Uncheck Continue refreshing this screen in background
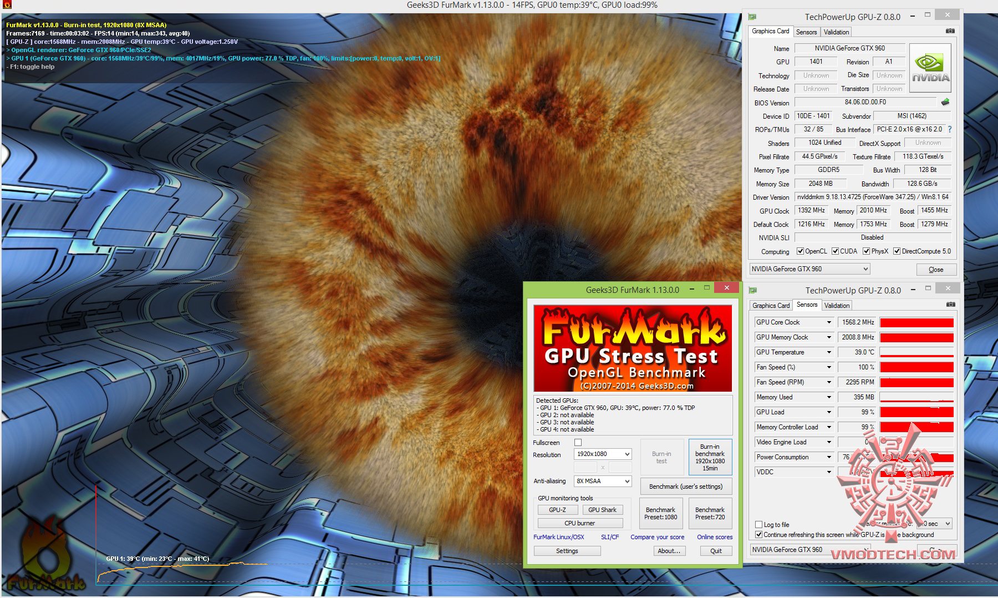The image size is (998, 598). coord(758,535)
